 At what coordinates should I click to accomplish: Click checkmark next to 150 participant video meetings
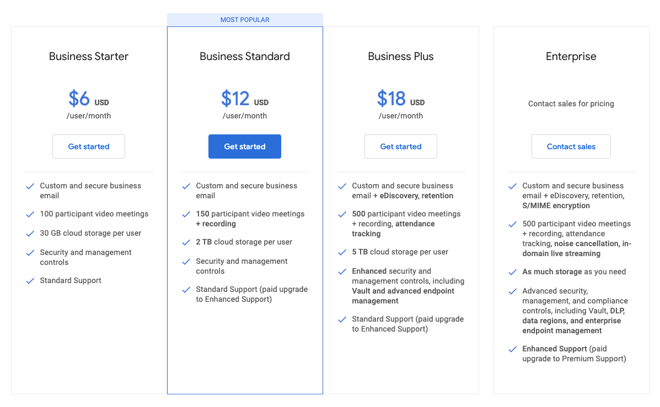click(x=187, y=214)
